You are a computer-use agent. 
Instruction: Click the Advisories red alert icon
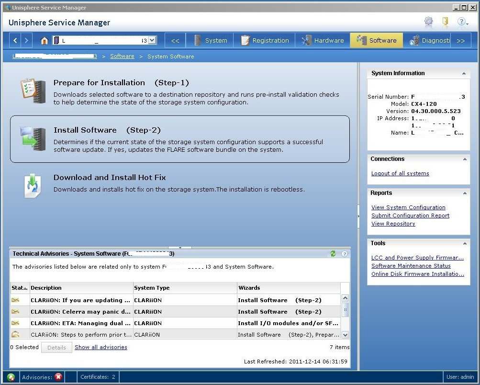58,377
